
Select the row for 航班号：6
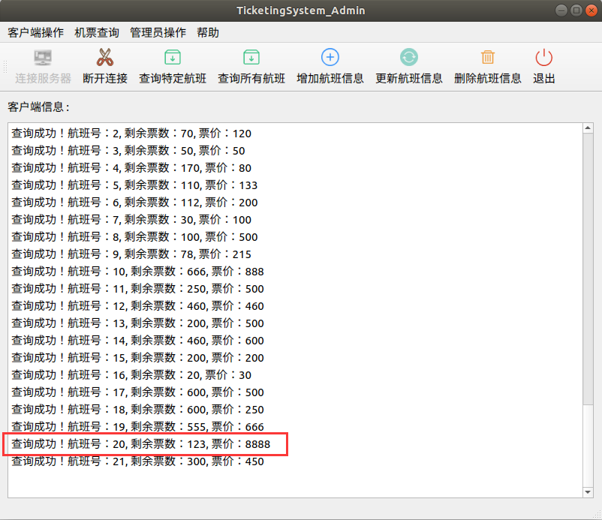(x=134, y=203)
